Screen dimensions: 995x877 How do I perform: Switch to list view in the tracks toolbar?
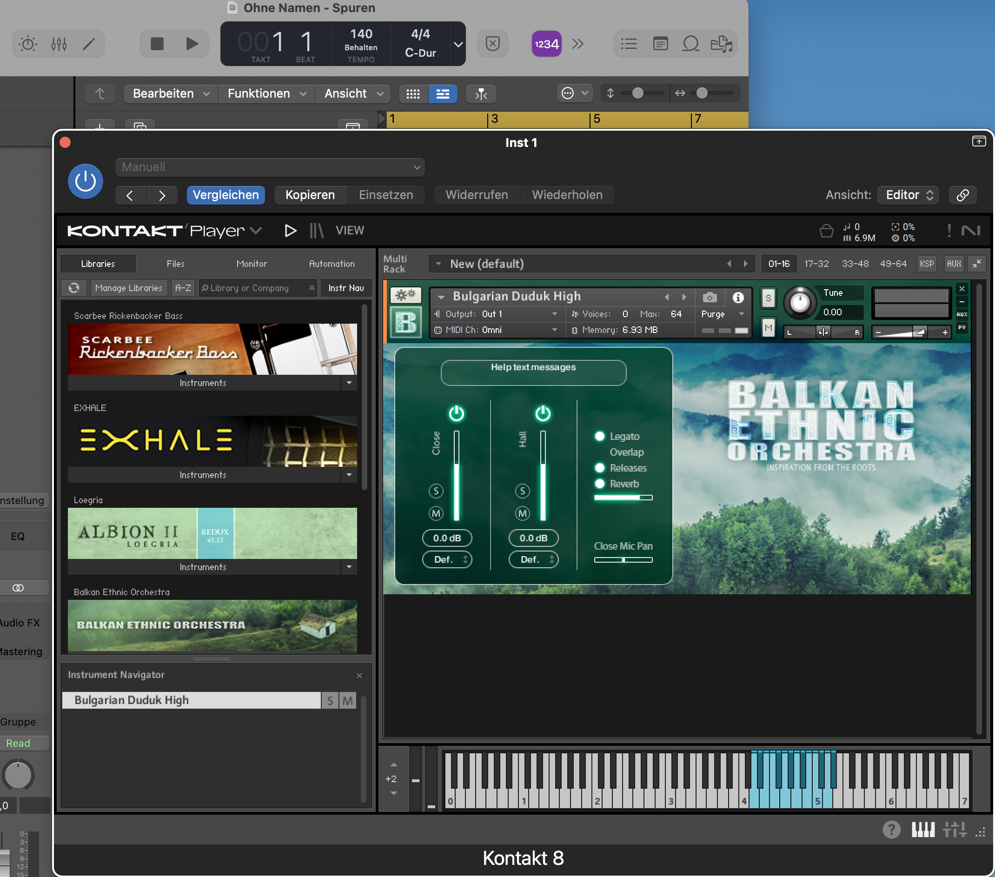[443, 94]
